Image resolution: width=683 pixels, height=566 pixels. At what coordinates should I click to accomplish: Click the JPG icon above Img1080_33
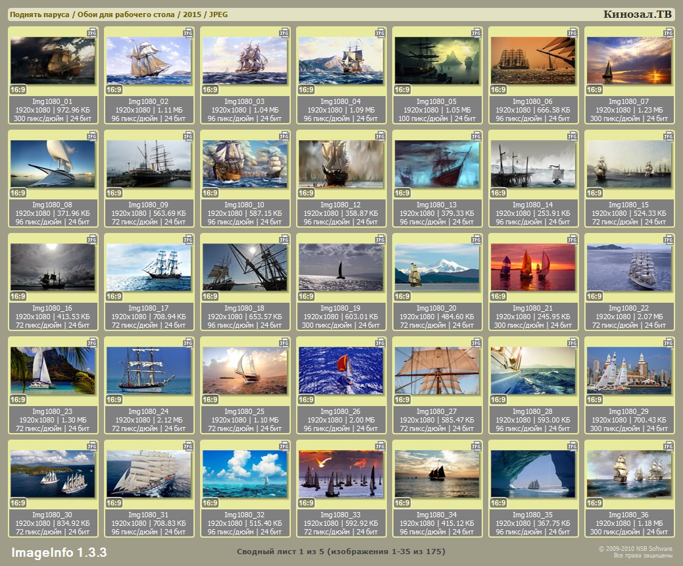[x=380, y=446]
